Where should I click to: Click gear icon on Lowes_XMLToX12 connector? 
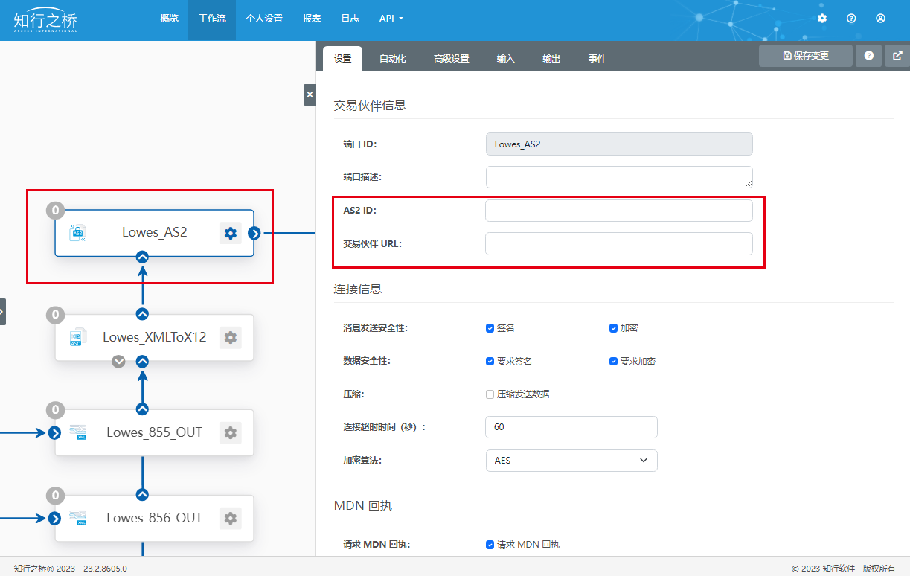point(231,337)
